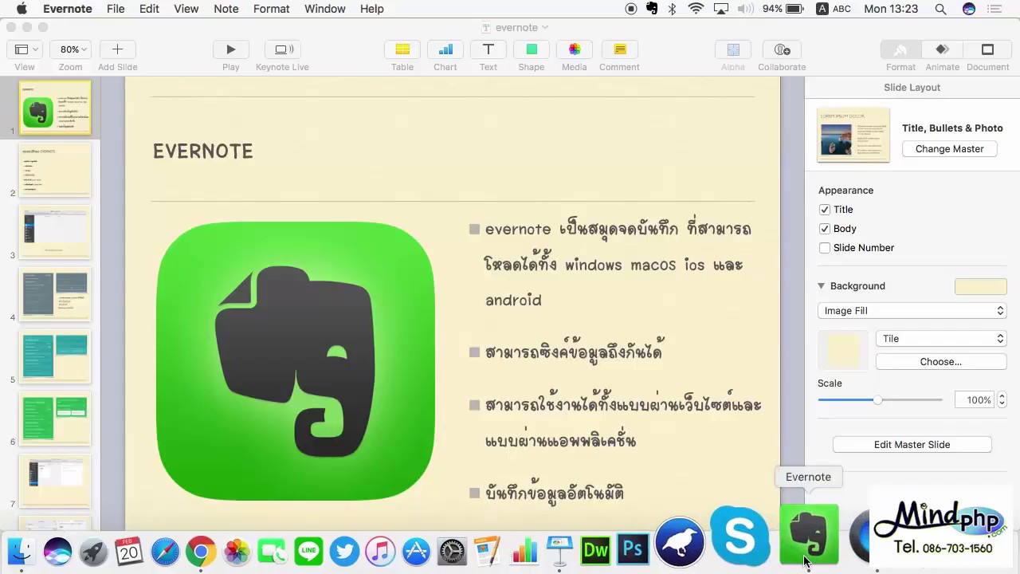Click the Background color swatch
The width and height of the screenshot is (1020, 574).
980,286
